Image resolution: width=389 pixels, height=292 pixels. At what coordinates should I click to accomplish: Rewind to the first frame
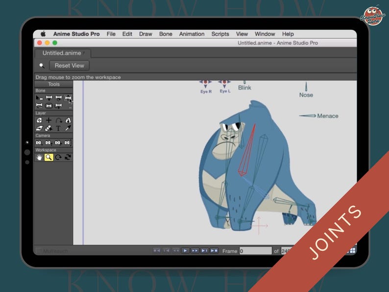157,250
